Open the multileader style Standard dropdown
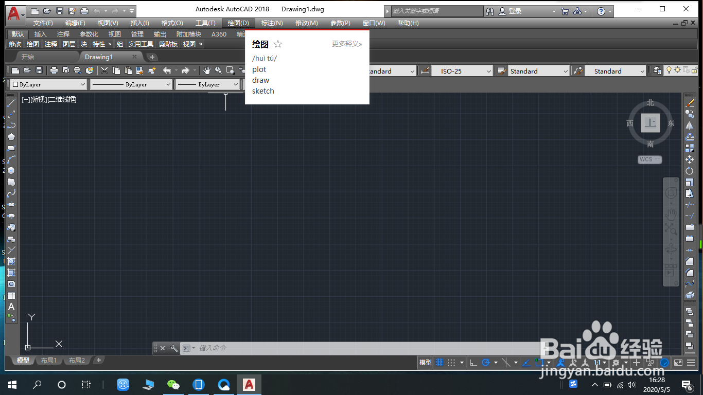 point(616,71)
